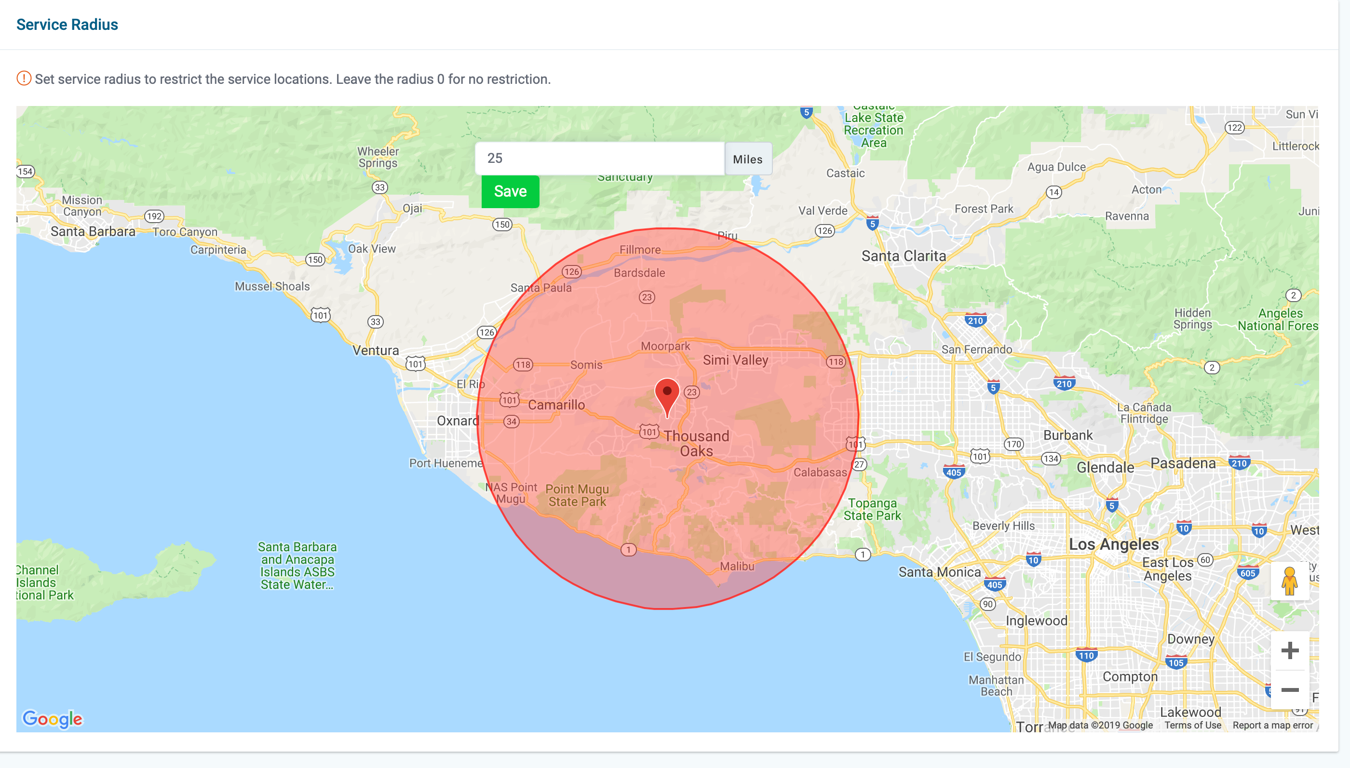Click the Google logo on map
The width and height of the screenshot is (1350, 768).
click(52, 718)
